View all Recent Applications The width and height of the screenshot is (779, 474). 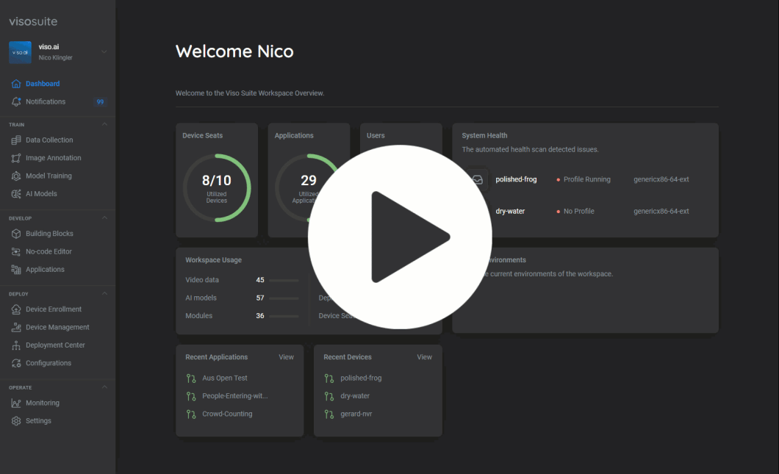coord(286,357)
